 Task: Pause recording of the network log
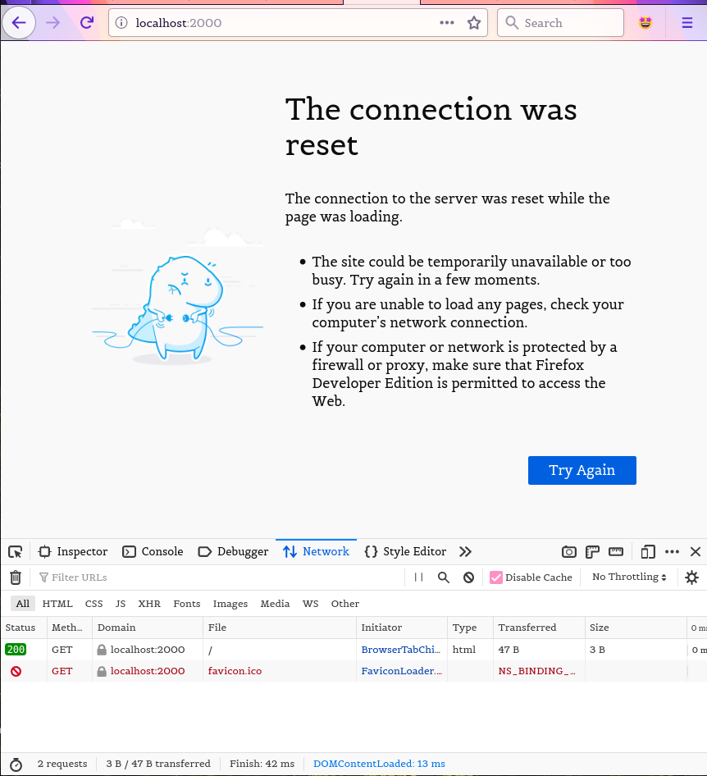click(418, 577)
